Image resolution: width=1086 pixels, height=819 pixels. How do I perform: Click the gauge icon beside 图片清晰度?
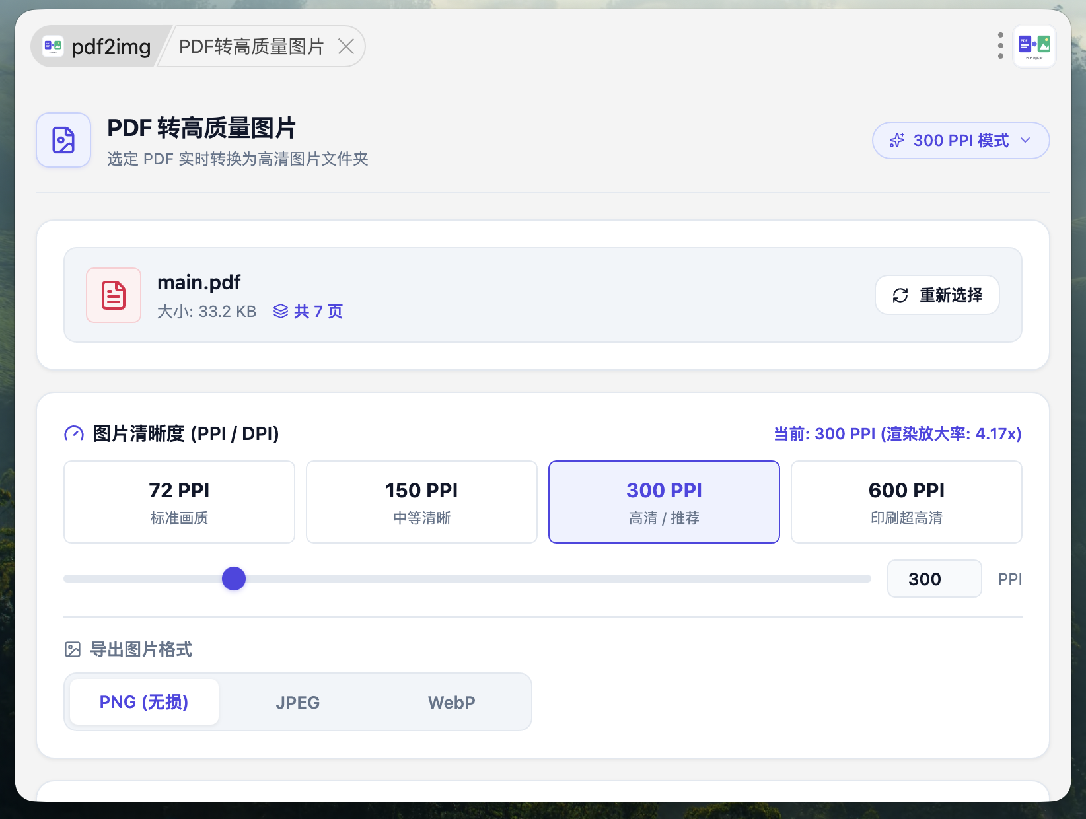pos(74,434)
